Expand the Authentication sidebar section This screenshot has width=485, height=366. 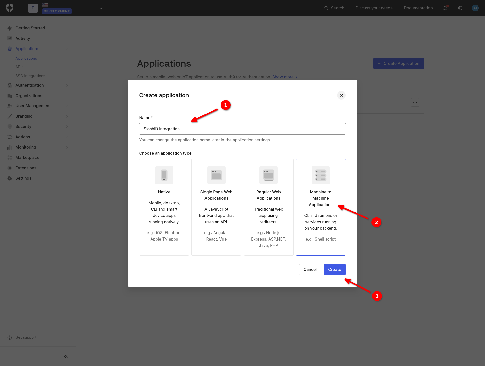coord(30,85)
